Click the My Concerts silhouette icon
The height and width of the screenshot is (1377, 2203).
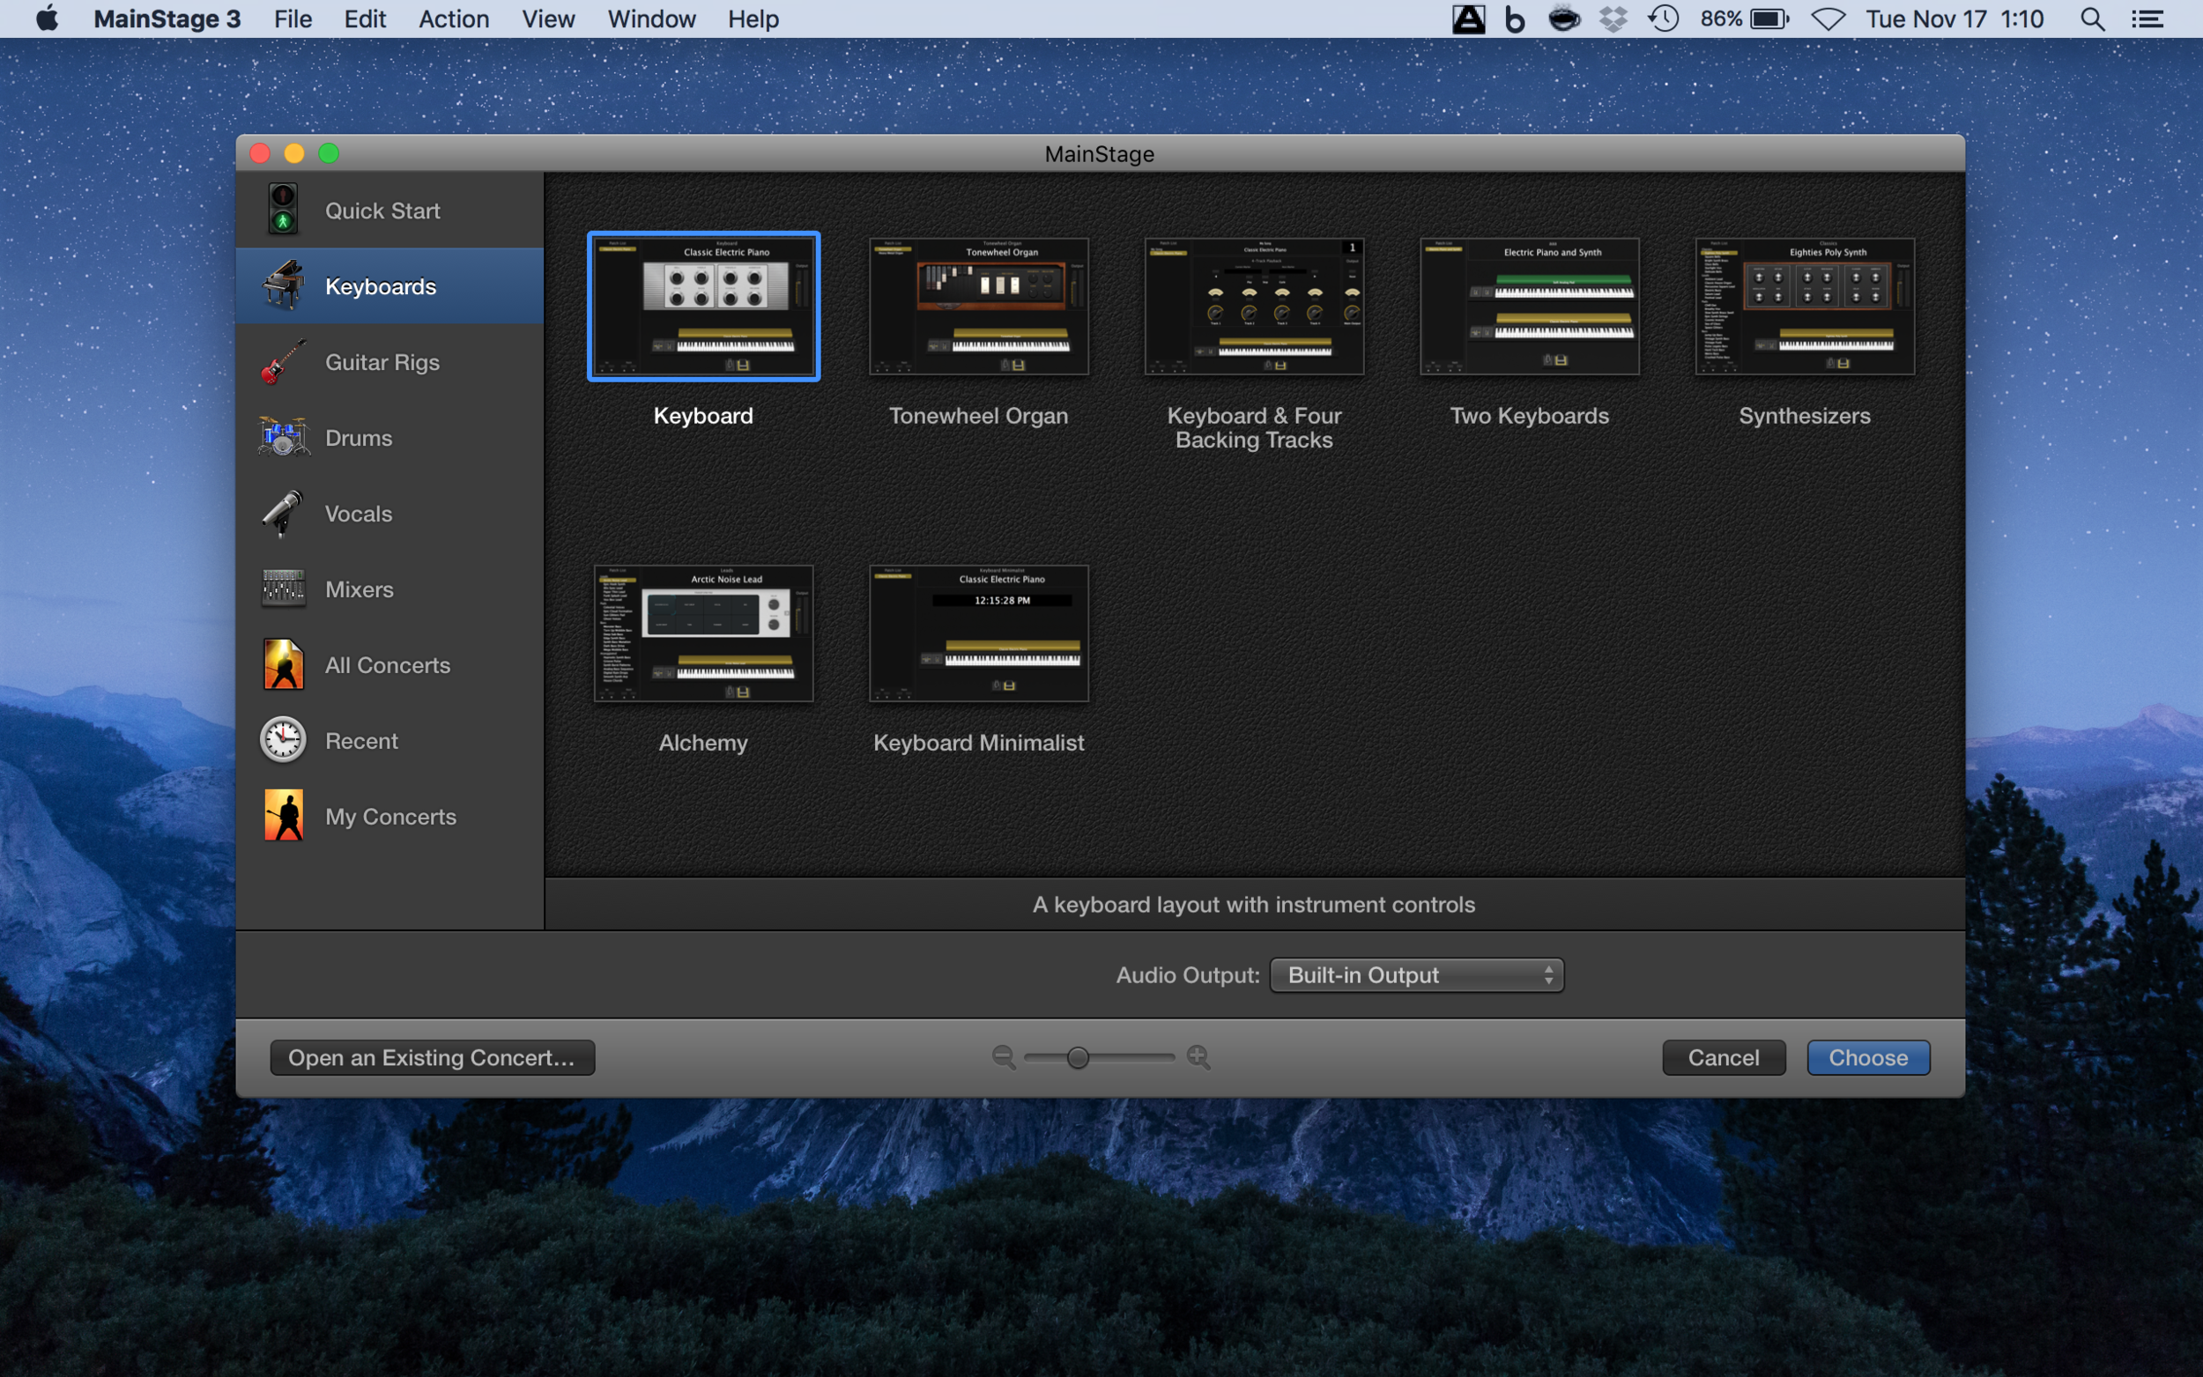coord(283,815)
